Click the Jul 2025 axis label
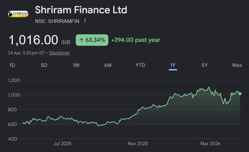Image resolution: width=249 pixels, height=152 pixels. (62, 144)
